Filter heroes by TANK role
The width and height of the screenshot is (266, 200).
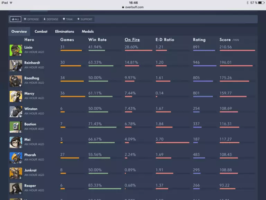click(x=68, y=19)
